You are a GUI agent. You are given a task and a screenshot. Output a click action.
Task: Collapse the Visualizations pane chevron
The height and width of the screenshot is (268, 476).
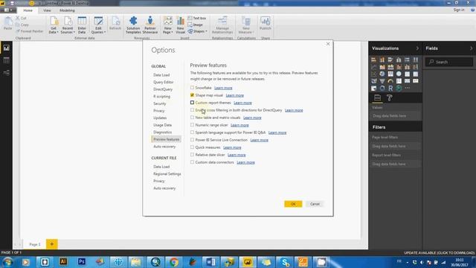pyautogui.click(x=417, y=48)
